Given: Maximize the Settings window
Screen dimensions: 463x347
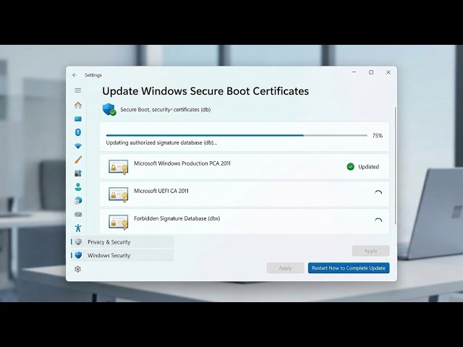Looking at the screenshot, I should (371, 72).
